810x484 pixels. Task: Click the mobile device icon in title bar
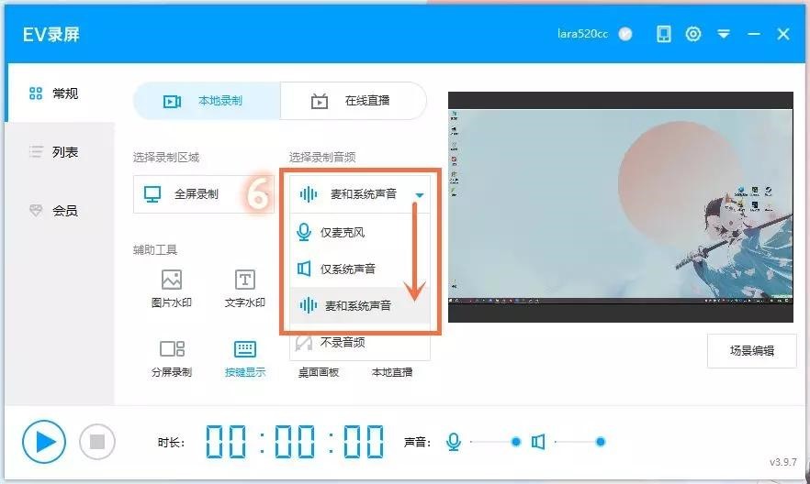[664, 34]
